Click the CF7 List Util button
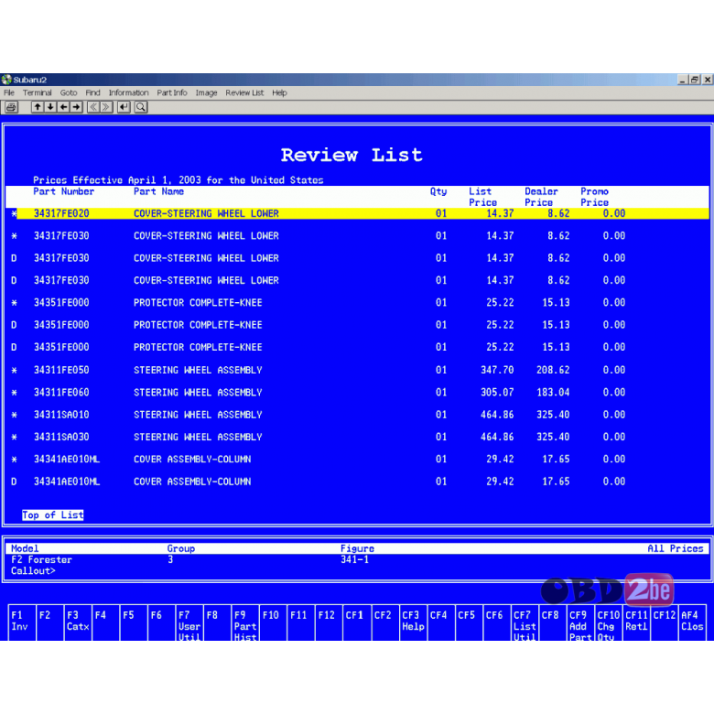The image size is (714, 714). click(x=525, y=622)
